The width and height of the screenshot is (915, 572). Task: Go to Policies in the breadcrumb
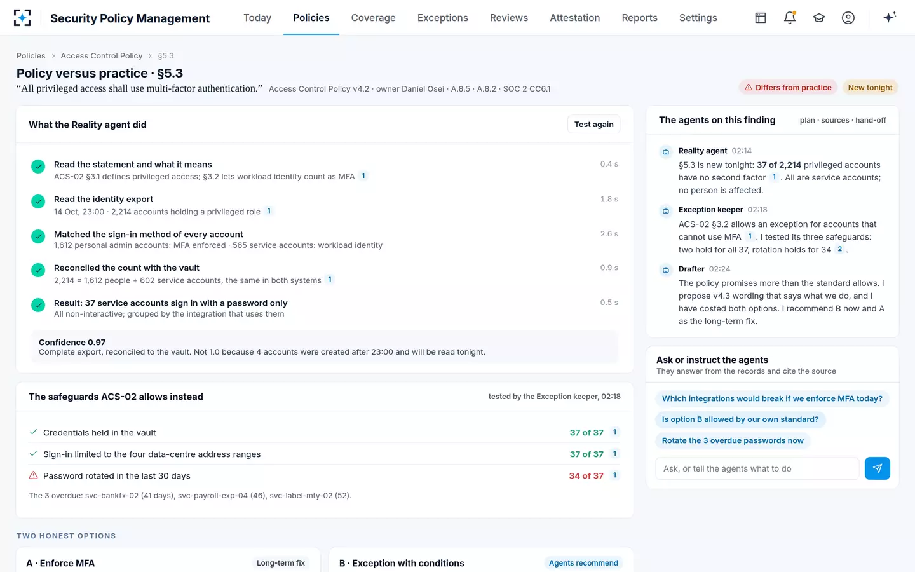pos(31,56)
